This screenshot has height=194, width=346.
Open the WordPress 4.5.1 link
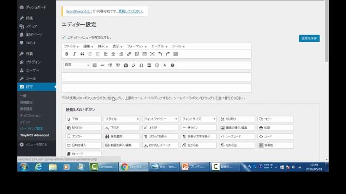pos(79,11)
